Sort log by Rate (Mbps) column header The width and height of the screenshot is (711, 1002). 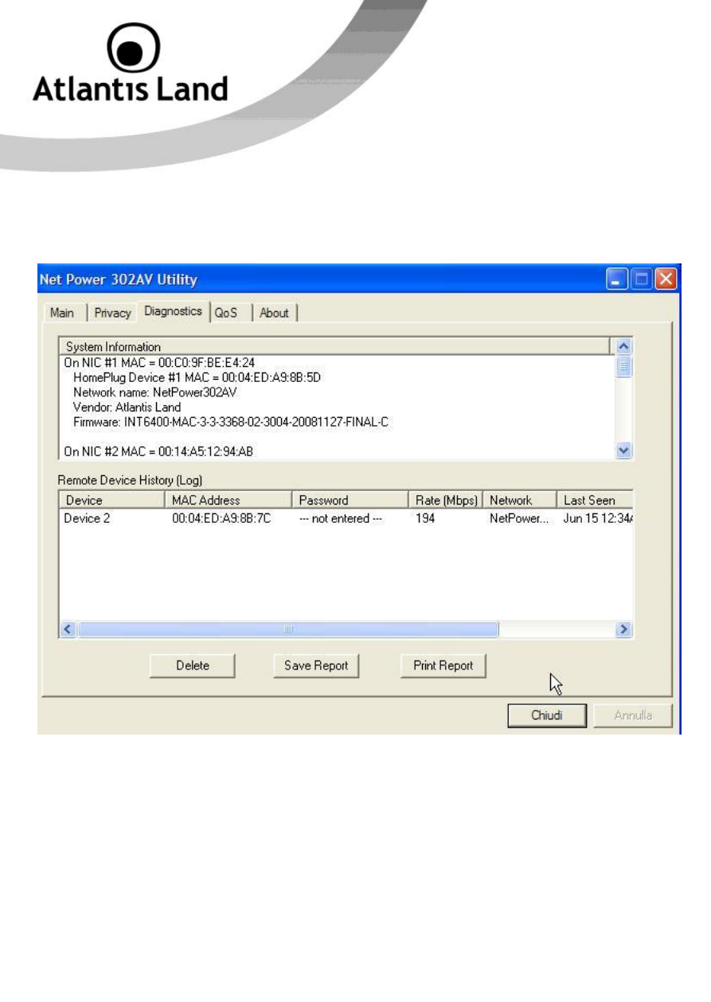coord(446,501)
